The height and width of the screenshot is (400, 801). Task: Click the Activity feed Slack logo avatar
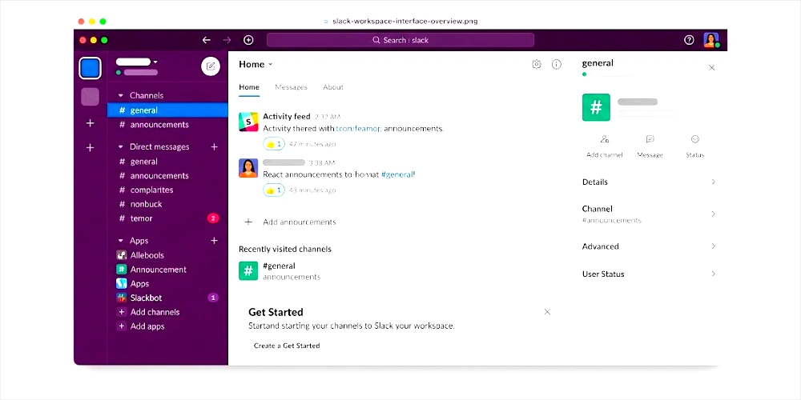pos(248,122)
